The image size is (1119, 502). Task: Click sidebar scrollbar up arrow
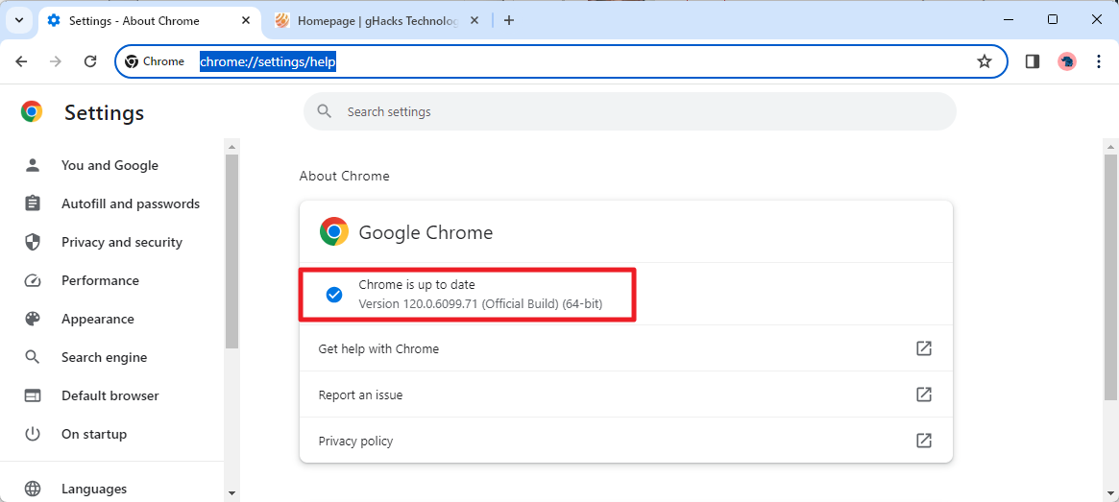[231, 146]
